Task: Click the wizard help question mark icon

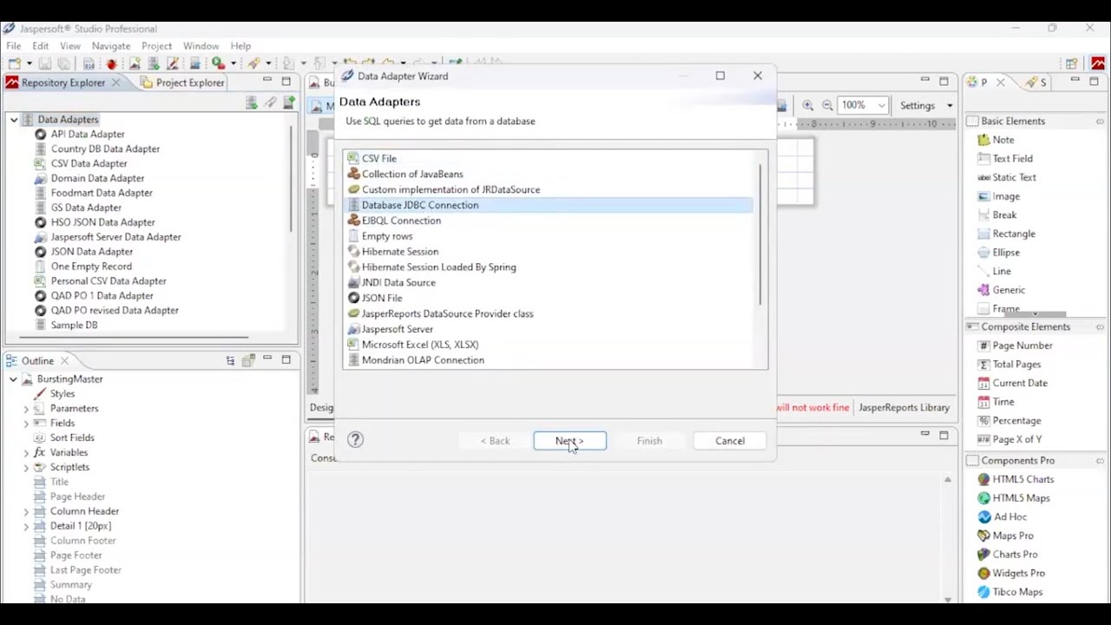Action: (355, 440)
